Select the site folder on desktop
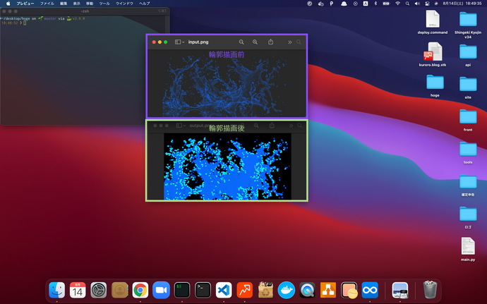This screenshot has width=487, height=304. (468, 87)
